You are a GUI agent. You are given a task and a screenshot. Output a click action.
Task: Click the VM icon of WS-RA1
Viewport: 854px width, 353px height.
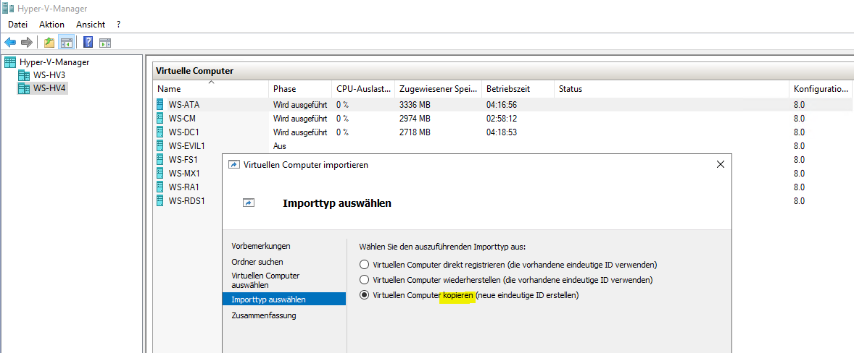[160, 187]
